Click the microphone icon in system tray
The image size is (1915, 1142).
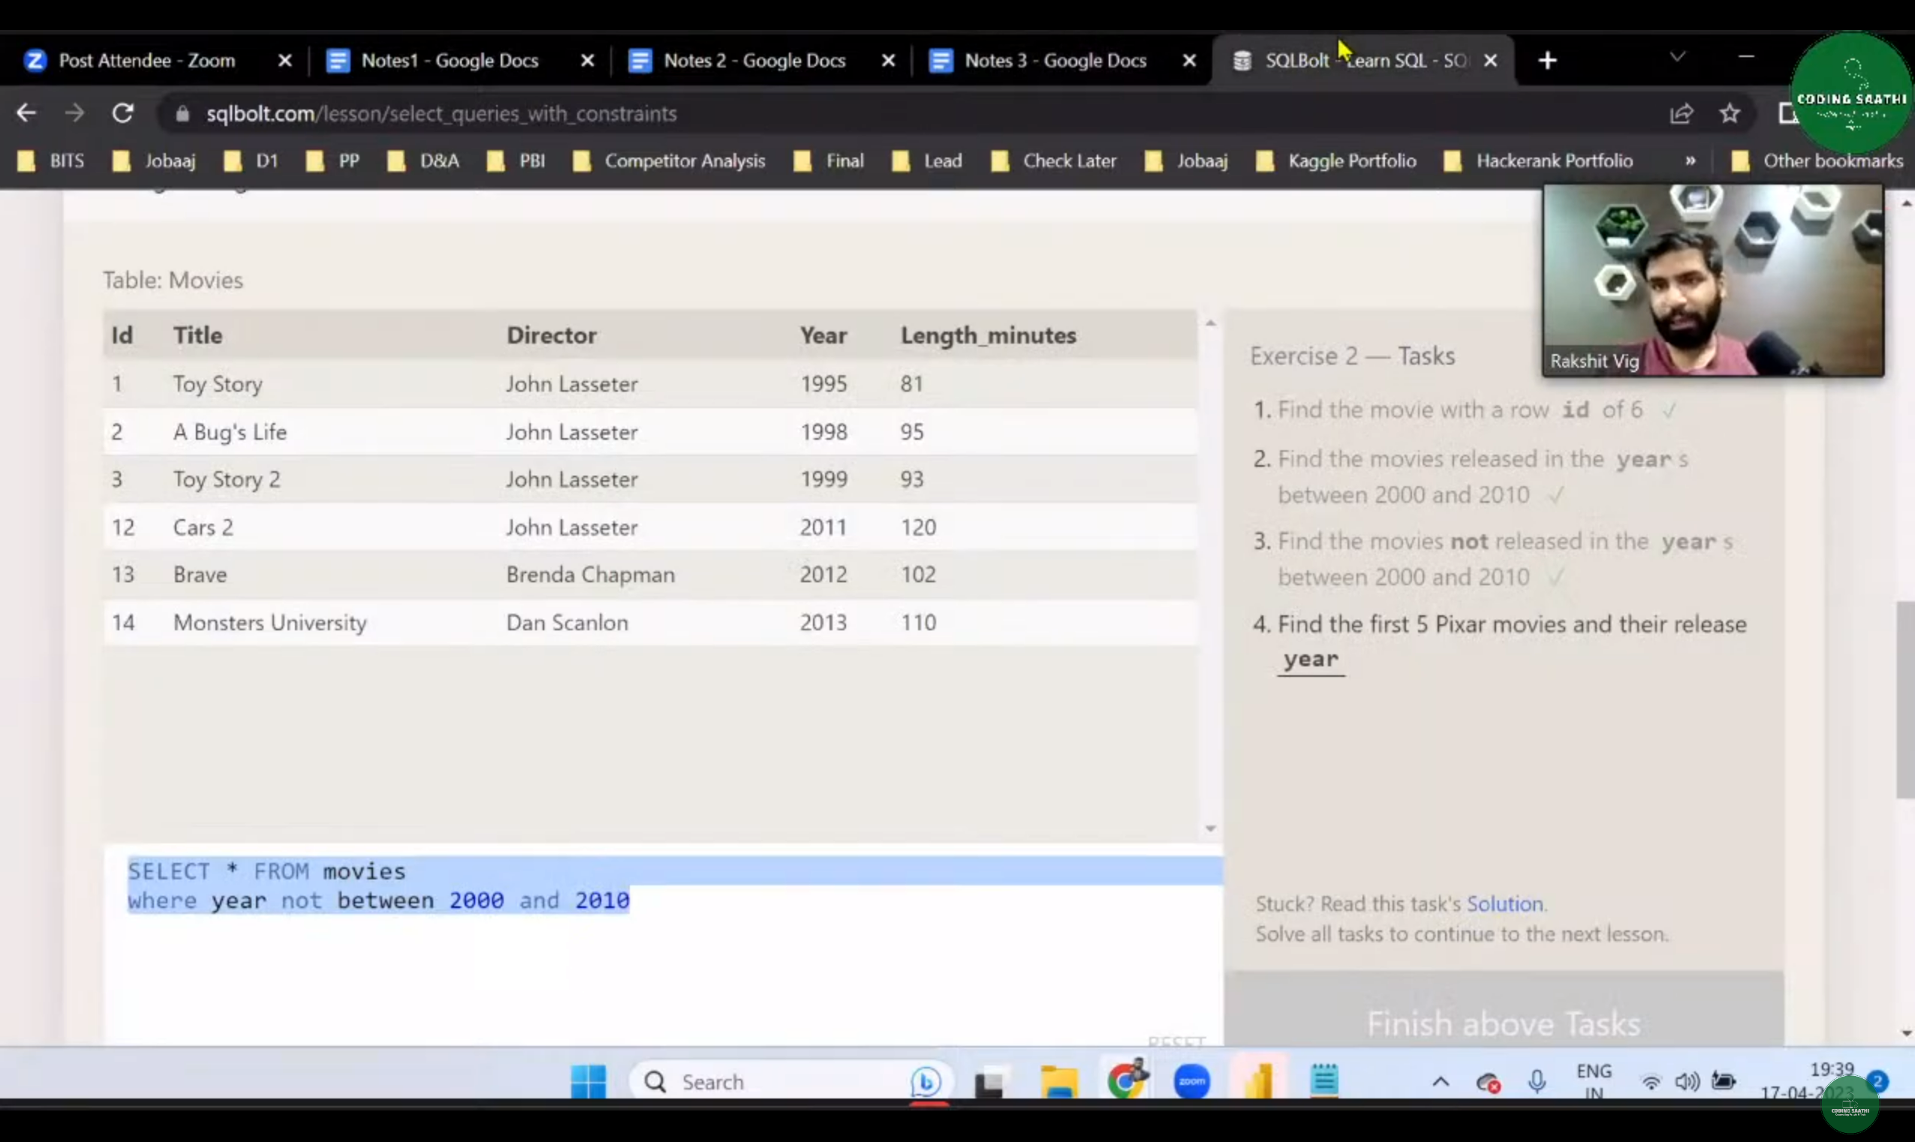1537,1081
